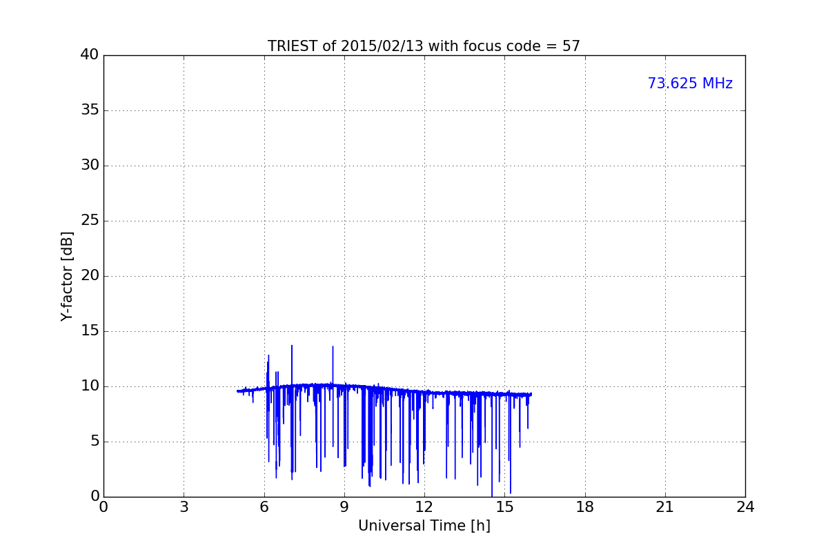Screen dimensions: 828x552
Task: Click x-axis tick label 21
Action: point(665,507)
